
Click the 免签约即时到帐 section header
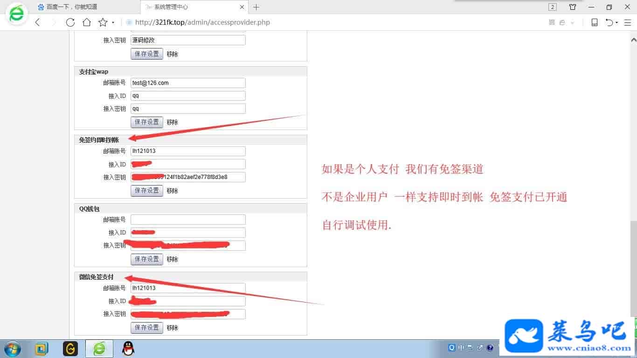pos(191,140)
